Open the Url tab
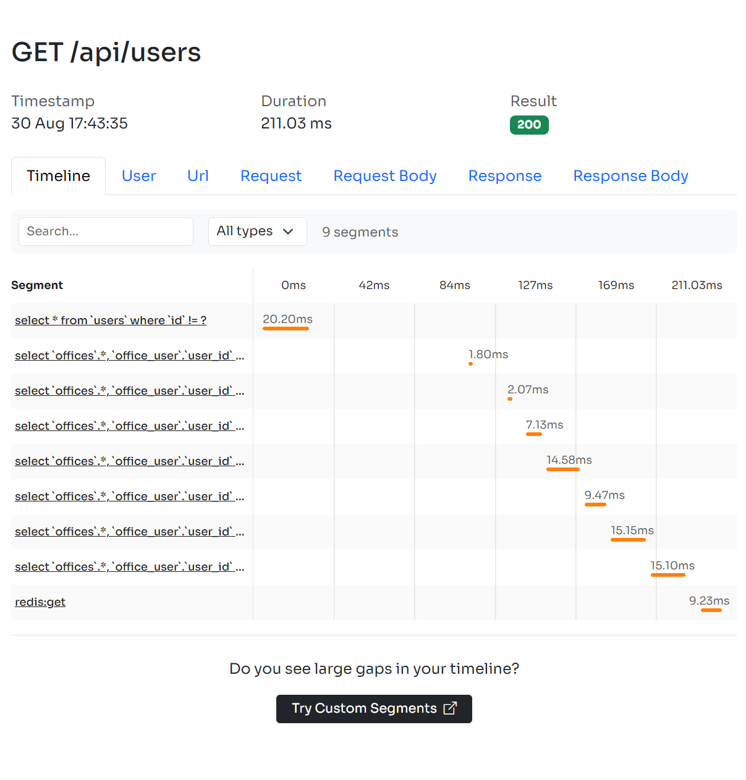 coord(198,176)
